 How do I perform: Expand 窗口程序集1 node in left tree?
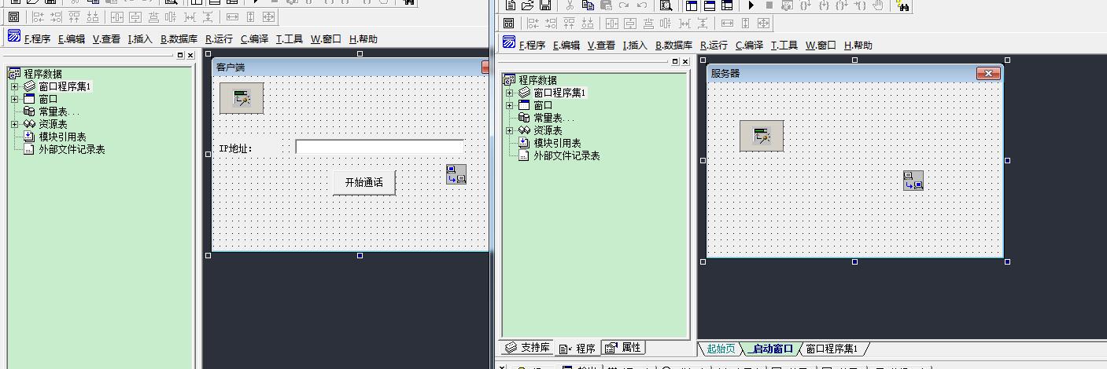click(14, 86)
